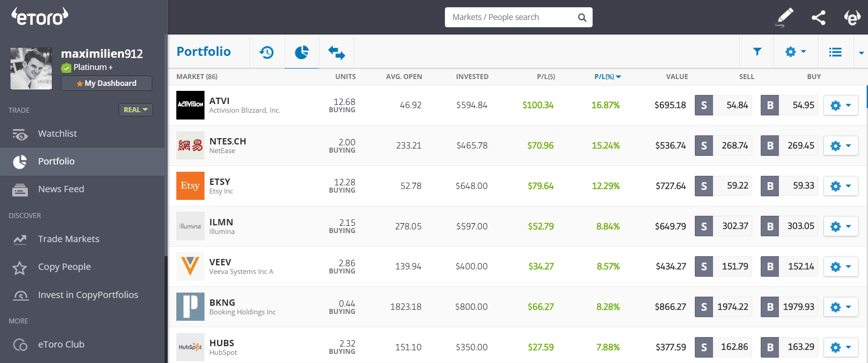Open Invest in CopyPortfolios
868x363 pixels.
82,295
